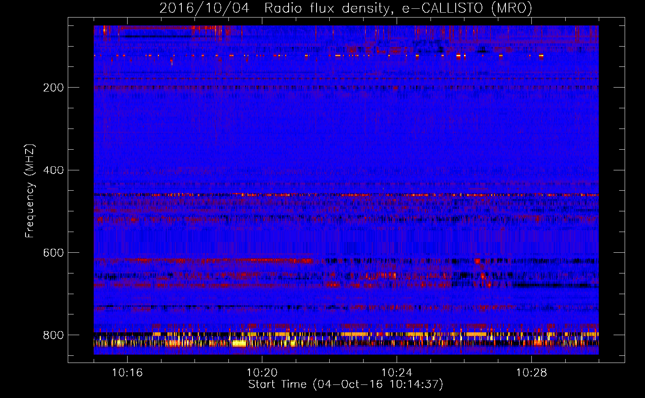Select the e-CALLISTO (MRO) text in the title

pyautogui.click(x=467, y=8)
